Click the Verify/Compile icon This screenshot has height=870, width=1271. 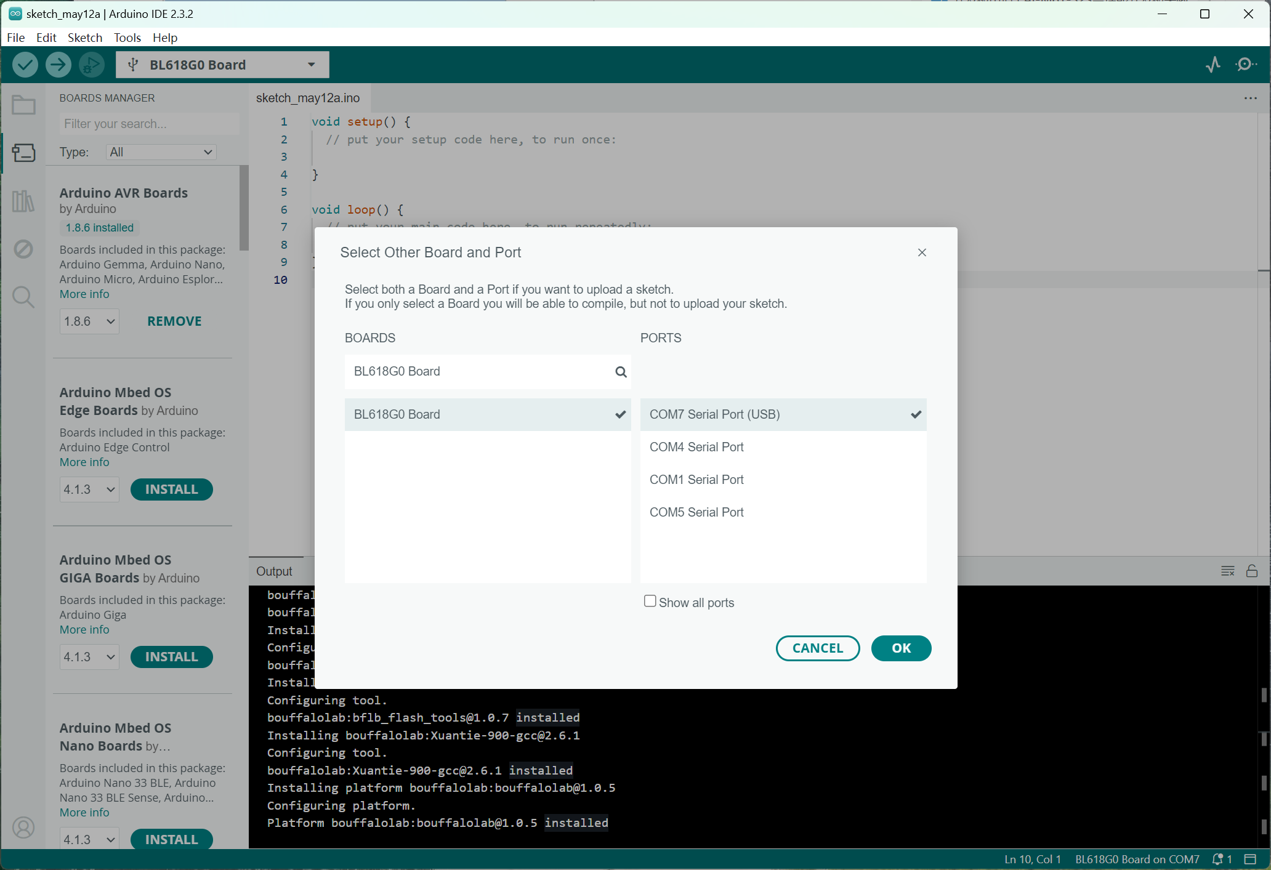point(25,65)
